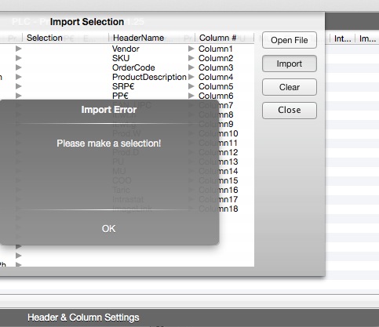
Task: Click the Clear button
Action: tap(290, 87)
